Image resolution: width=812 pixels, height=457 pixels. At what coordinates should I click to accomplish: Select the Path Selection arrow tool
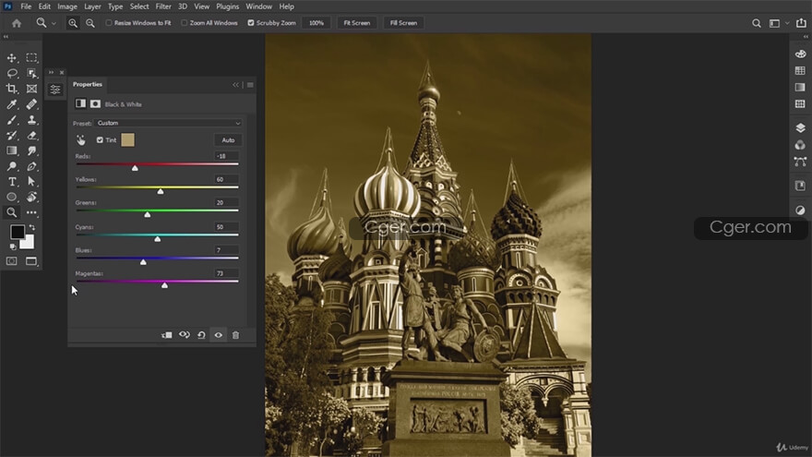coord(31,182)
